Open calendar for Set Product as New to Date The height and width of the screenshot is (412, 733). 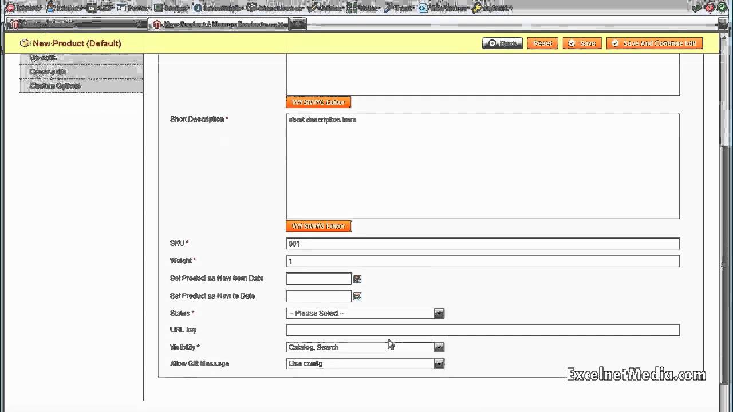pyautogui.click(x=357, y=296)
